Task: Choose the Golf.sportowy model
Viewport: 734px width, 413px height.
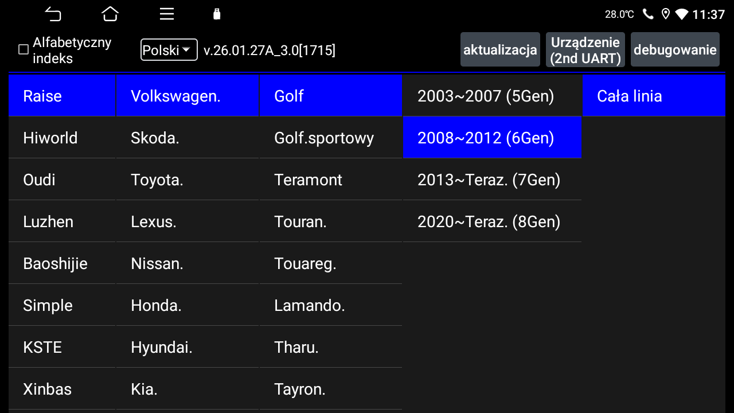Action: 331,138
